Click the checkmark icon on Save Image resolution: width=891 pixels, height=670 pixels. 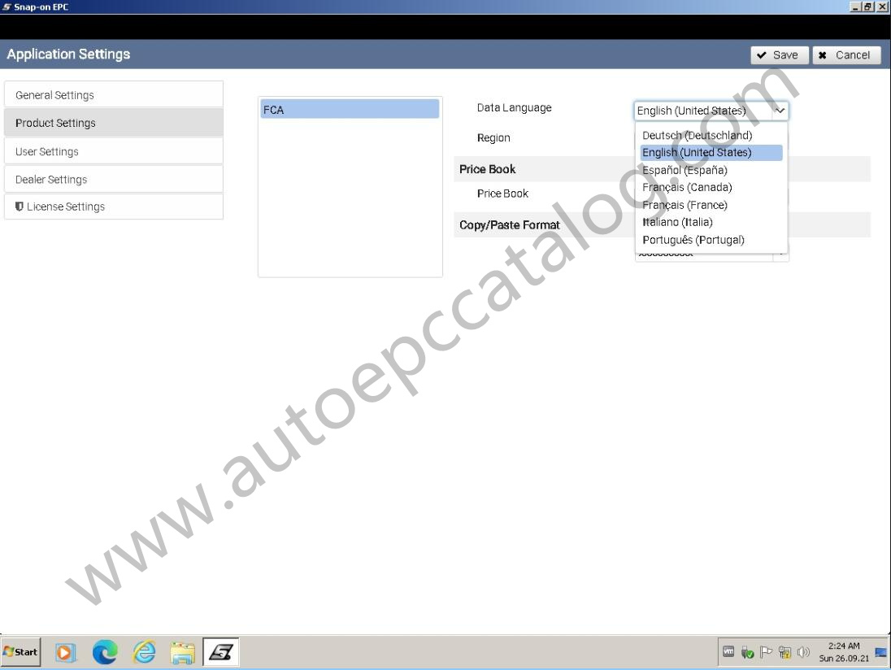(x=762, y=55)
